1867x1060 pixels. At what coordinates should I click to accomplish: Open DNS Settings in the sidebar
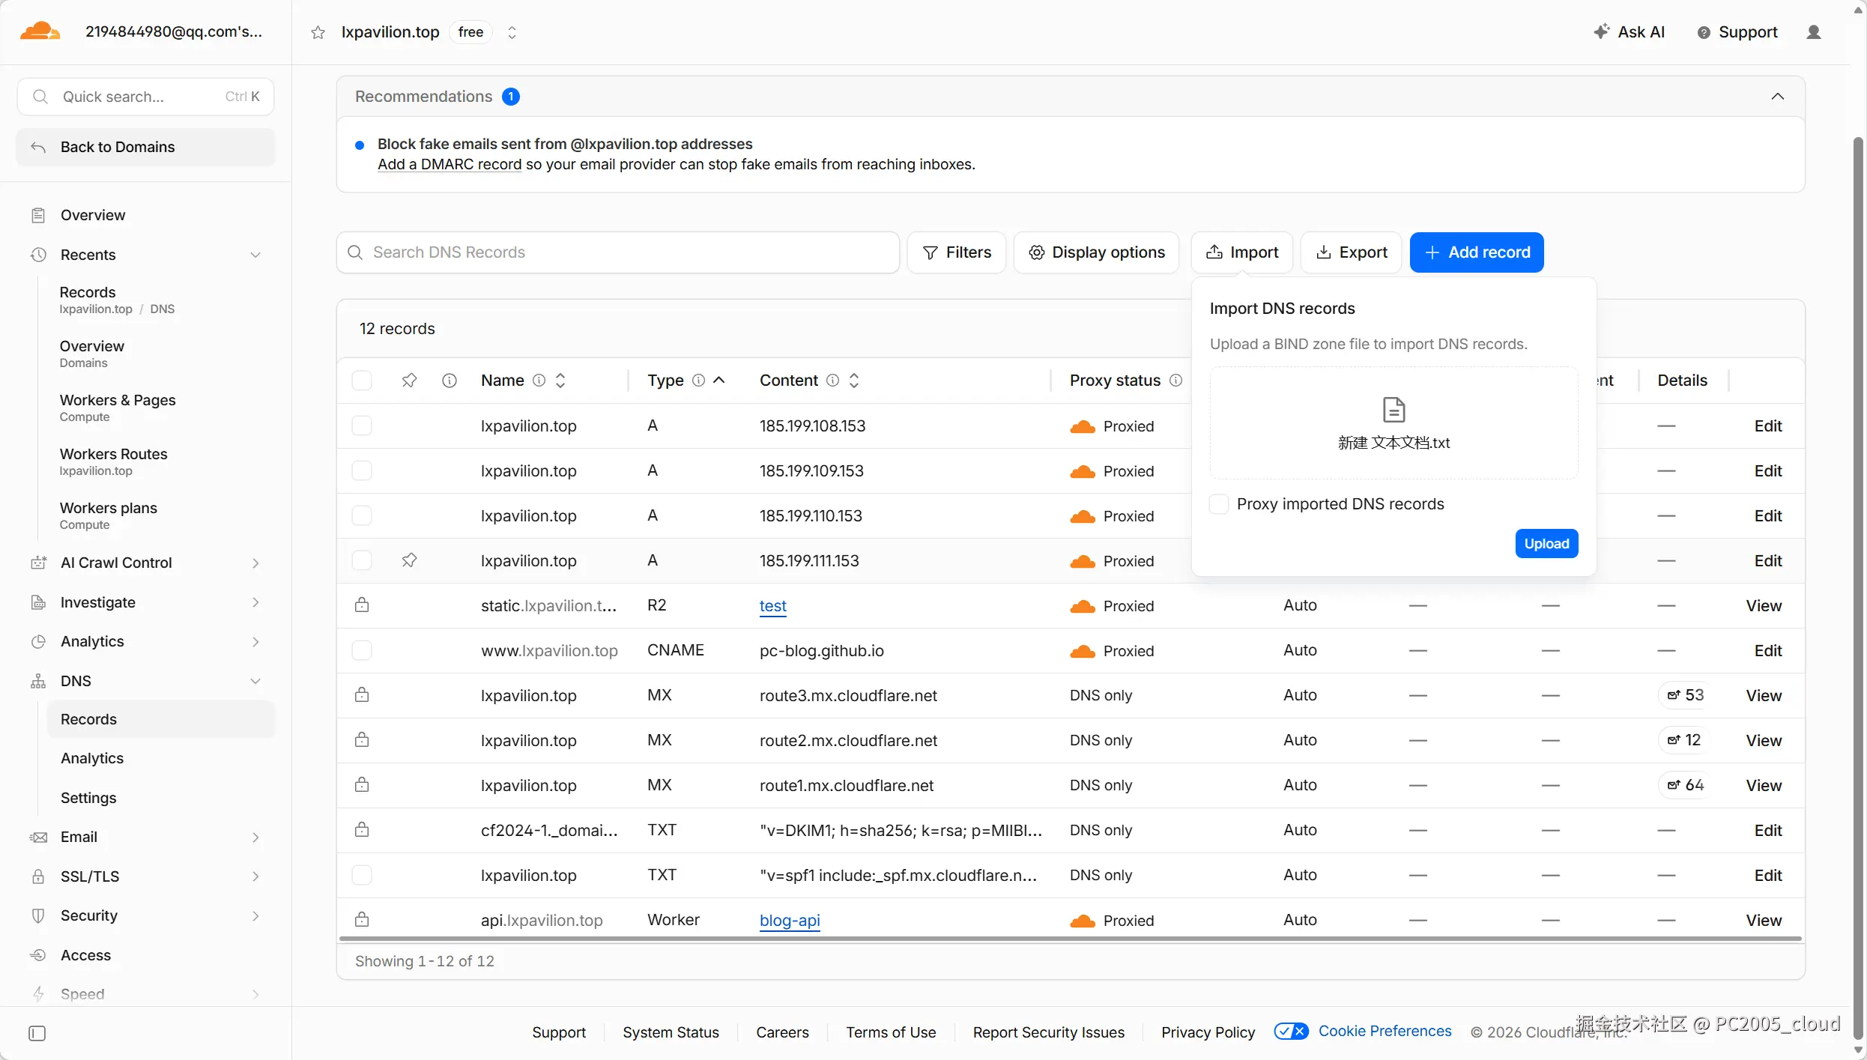pyautogui.click(x=88, y=798)
